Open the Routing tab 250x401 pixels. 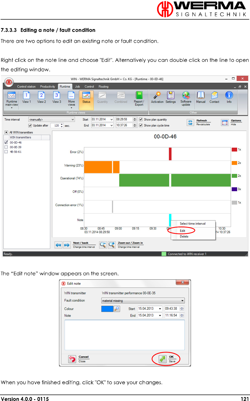[x=103, y=87]
